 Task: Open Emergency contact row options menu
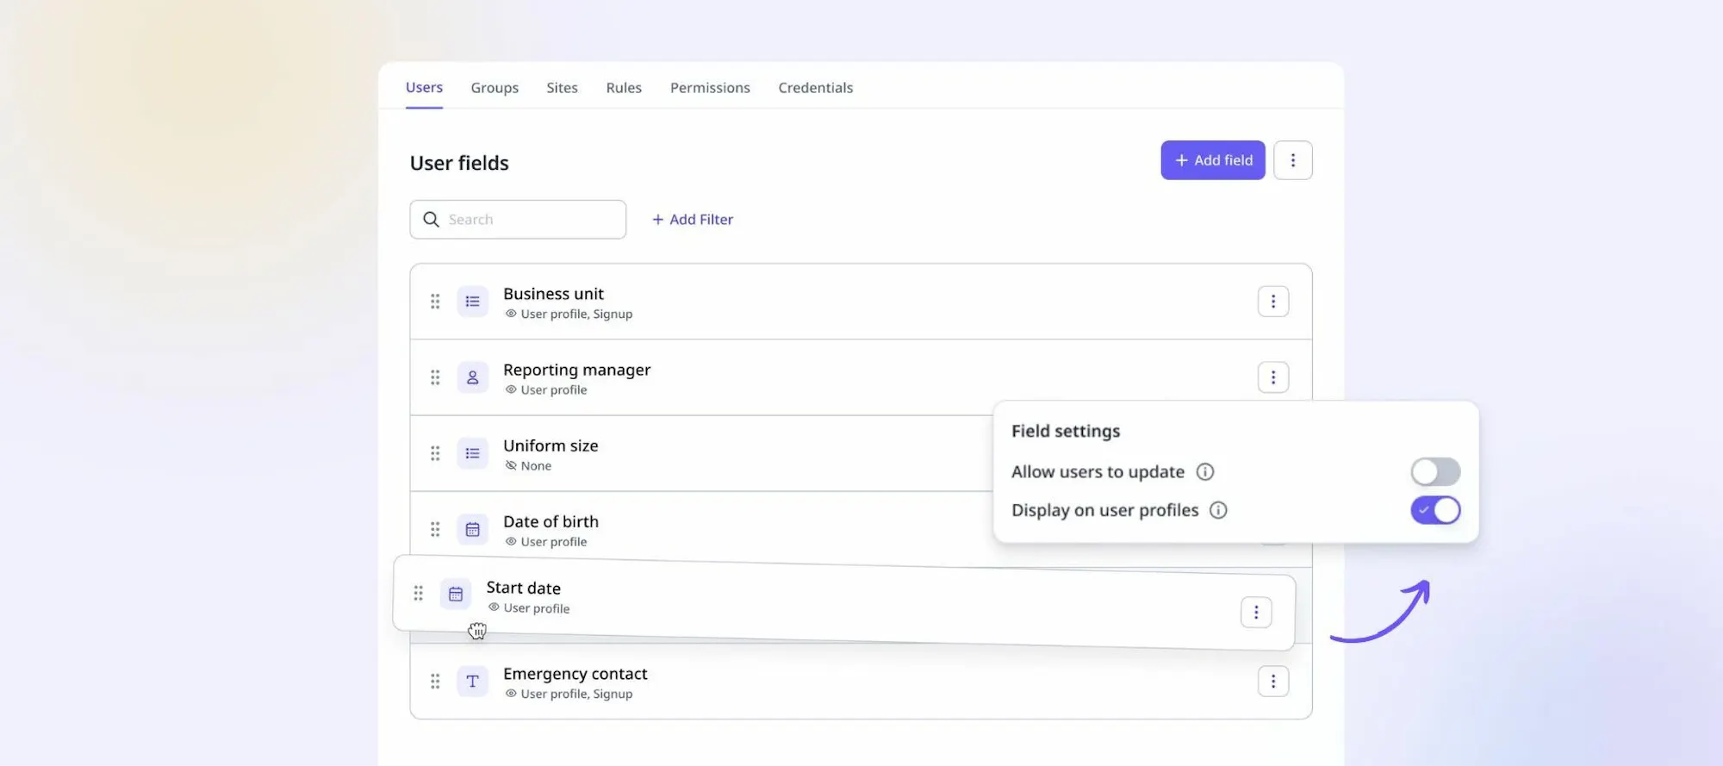click(1273, 682)
